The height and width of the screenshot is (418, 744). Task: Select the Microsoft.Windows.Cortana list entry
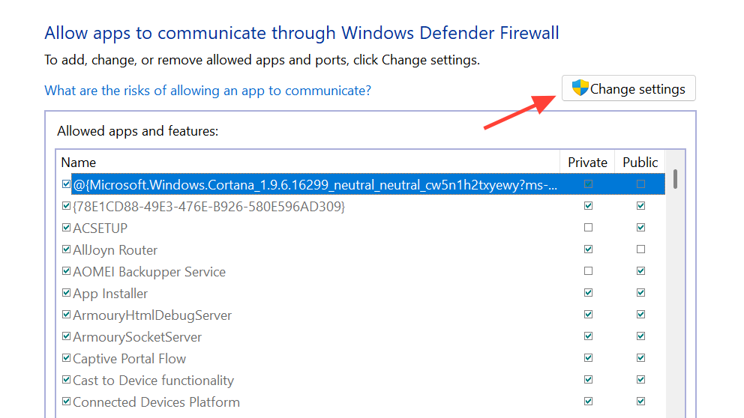coord(315,184)
